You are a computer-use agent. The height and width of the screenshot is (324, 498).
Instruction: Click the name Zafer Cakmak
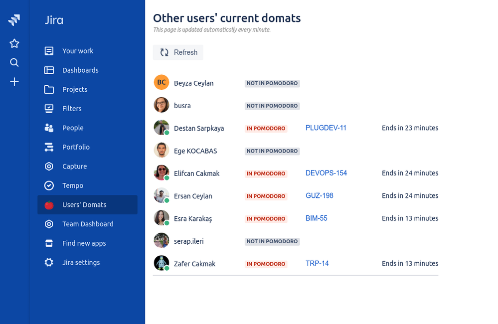point(195,264)
